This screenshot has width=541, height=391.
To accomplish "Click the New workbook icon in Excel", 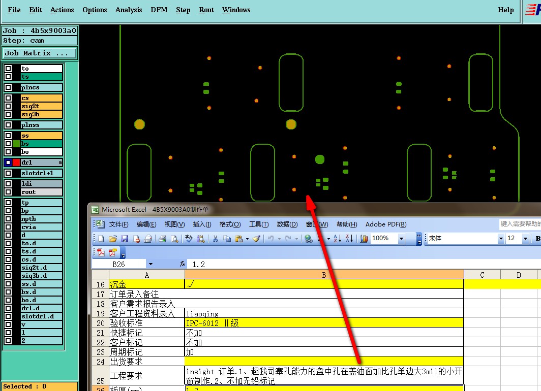I will point(101,238).
